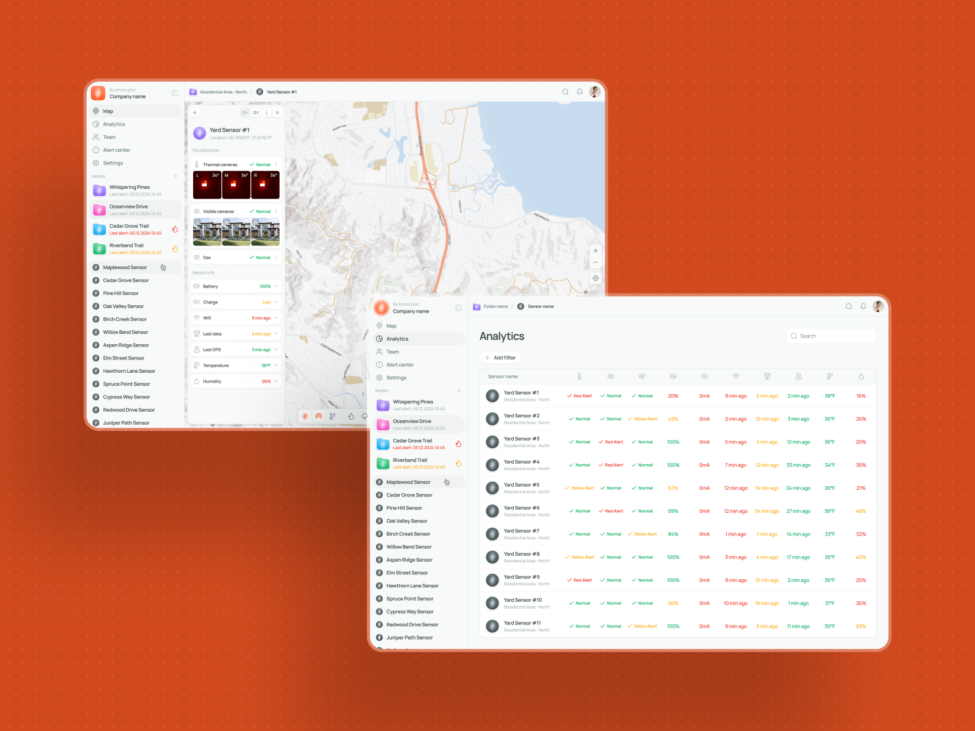Open Oceanview Drive folder in Map sidebar

click(135, 210)
